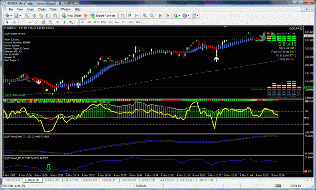Screen dimensions: 316x190
Task: Zoom in on the chart
Action: click(145, 16)
